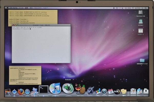Launch Capture NX2 from the Dock
This screenshot has width=154, height=102.
(x=117, y=92)
